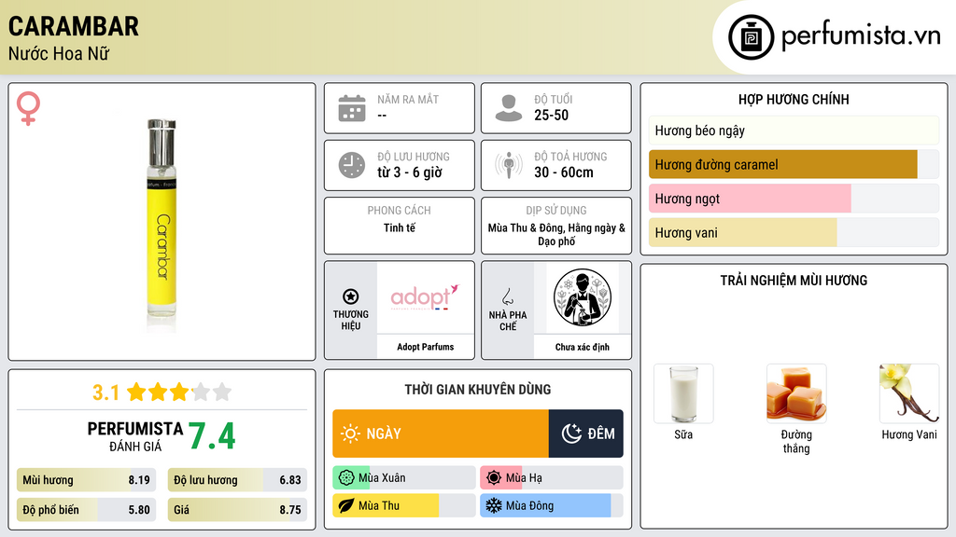Viewport: 956px width, 537px height.
Task: Click the Hương Vani vanilla thumbnail
Action: tap(909, 393)
